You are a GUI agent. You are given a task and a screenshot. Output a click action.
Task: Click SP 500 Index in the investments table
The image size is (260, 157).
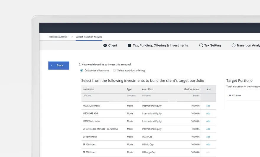click(x=89, y=152)
